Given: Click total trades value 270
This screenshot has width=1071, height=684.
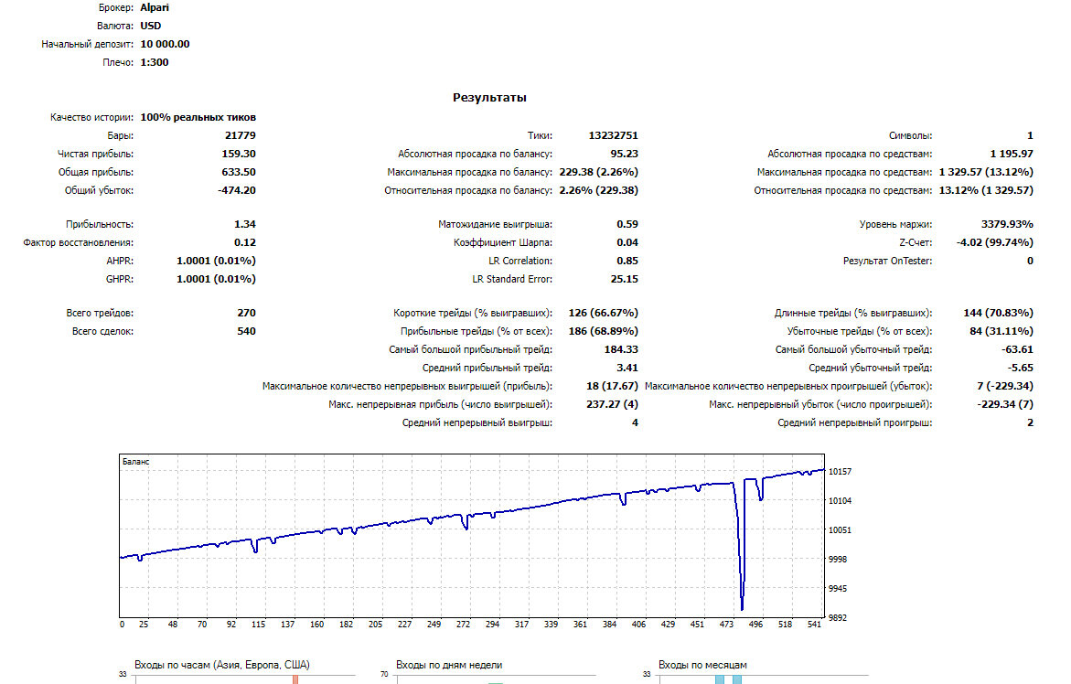Looking at the screenshot, I should (x=247, y=313).
